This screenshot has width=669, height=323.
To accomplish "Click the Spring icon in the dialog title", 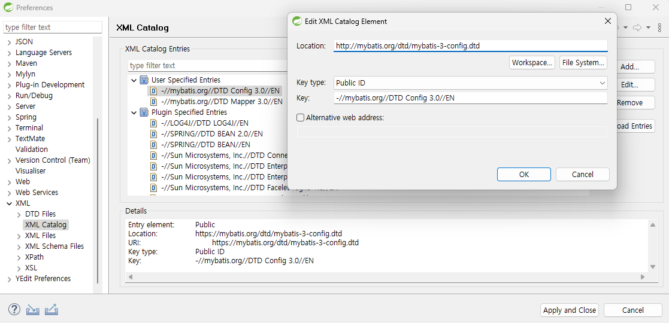I will point(296,22).
